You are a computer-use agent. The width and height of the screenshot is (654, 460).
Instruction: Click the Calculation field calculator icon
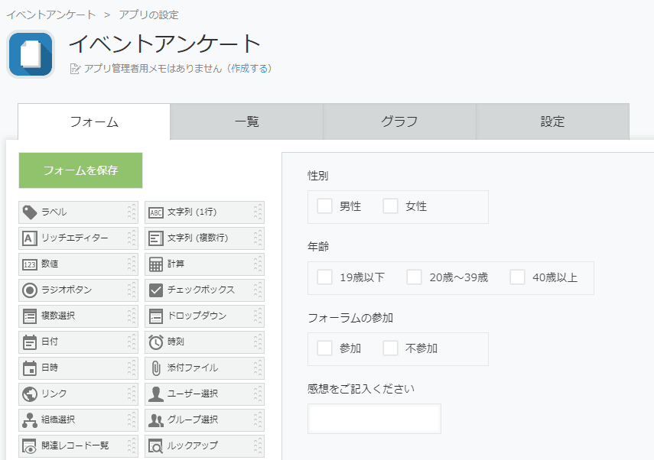tap(156, 264)
